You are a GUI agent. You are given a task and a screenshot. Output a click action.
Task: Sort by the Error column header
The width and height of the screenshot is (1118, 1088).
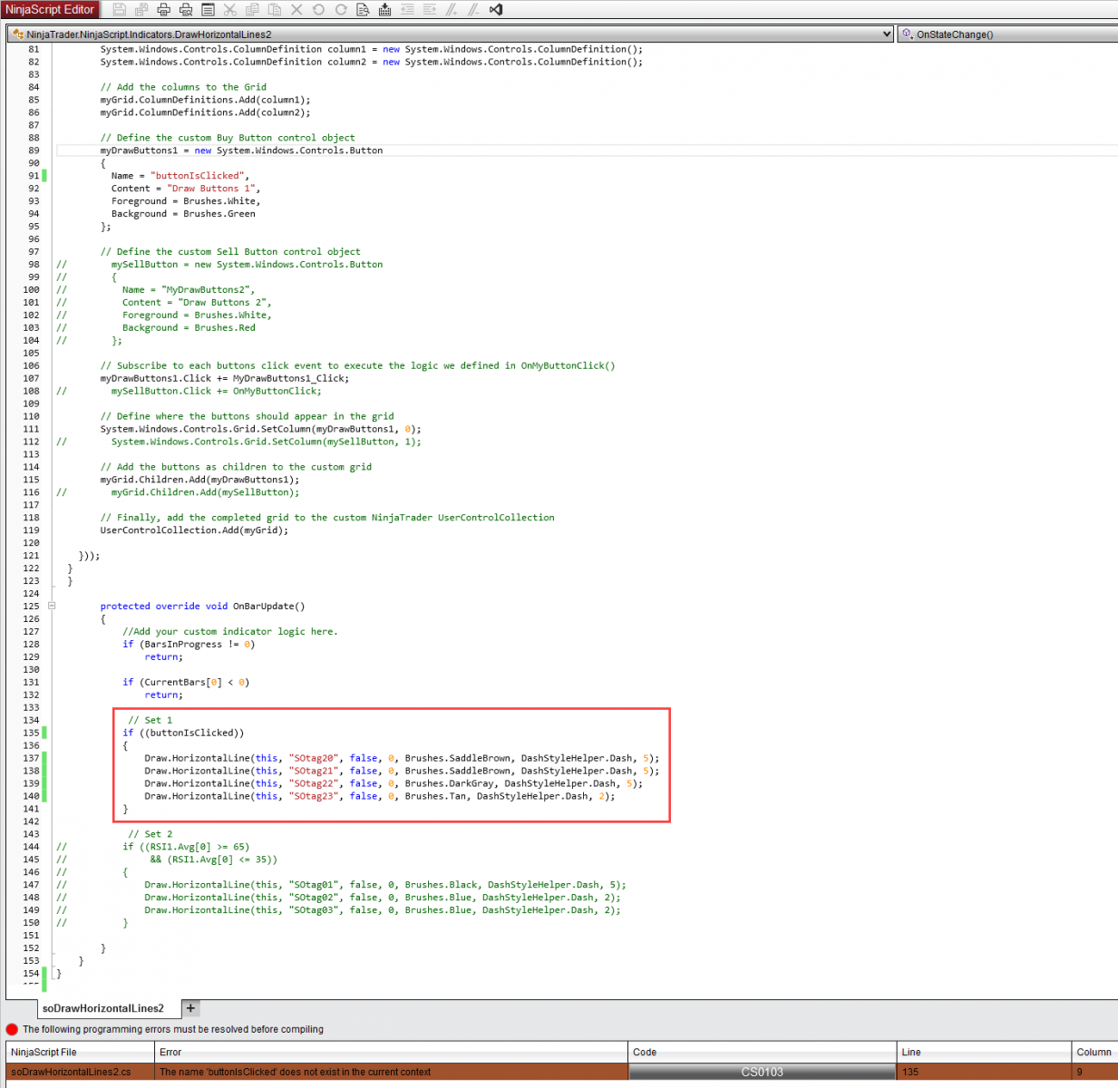pyautogui.click(x=391, y=1053)
